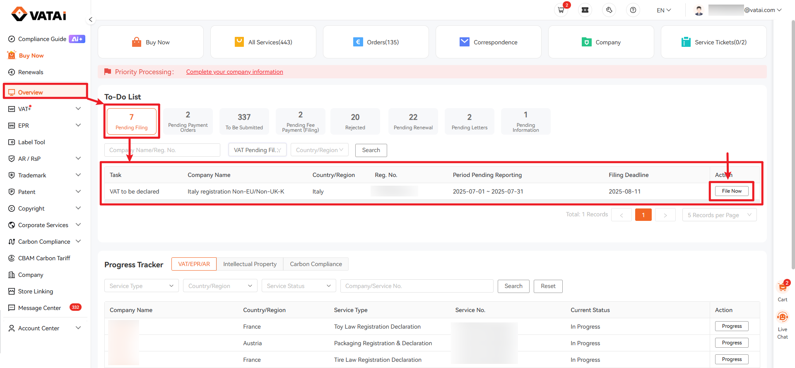Switch to Intellectual Property tab

pyautogui.click(x=250, y=264)
